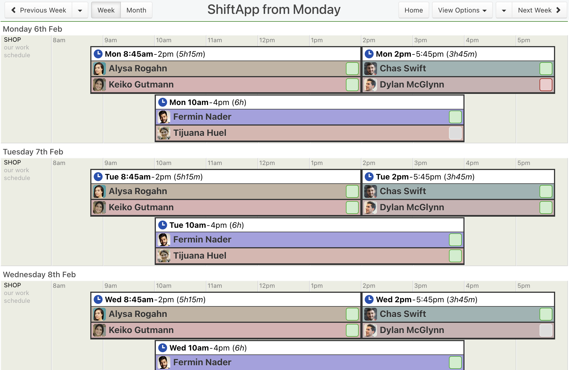The image size is (569, 370).
Task: Click clock icon of Wed 8:45am-2pm shift
Action: [x=98, y=299]
